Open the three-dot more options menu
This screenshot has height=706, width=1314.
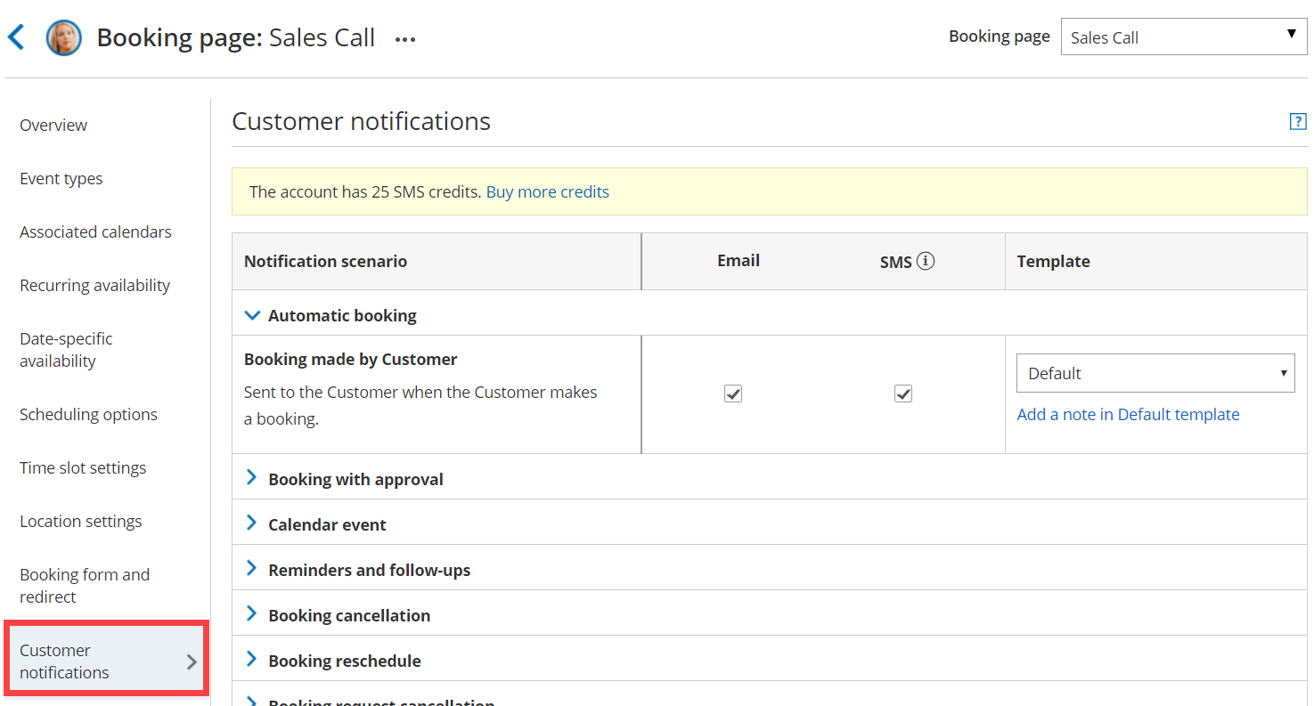405,39
